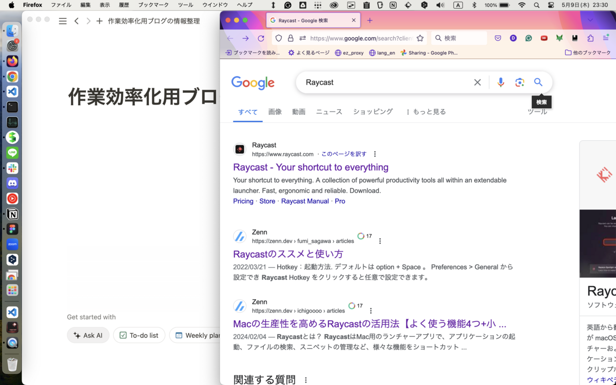Select the すべて search tab

pyautogui.click(x=248, y=112)
